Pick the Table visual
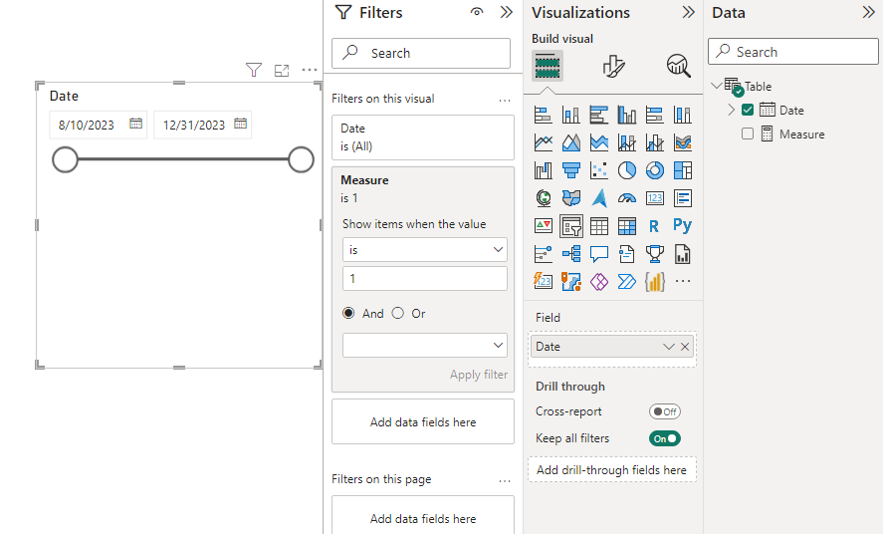The image size is (883, 534). (x=598, y=226)
